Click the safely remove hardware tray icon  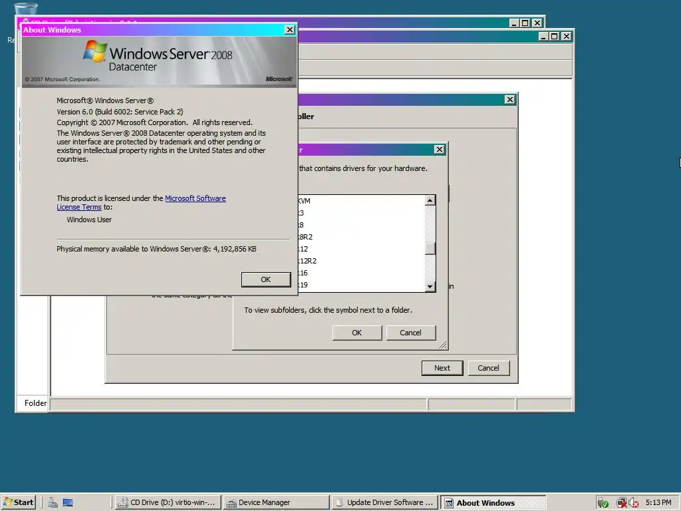click(x=603, y=503)
